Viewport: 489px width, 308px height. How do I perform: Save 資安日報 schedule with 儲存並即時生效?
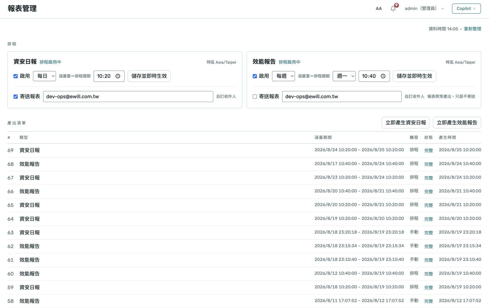[x=149, y=76]
